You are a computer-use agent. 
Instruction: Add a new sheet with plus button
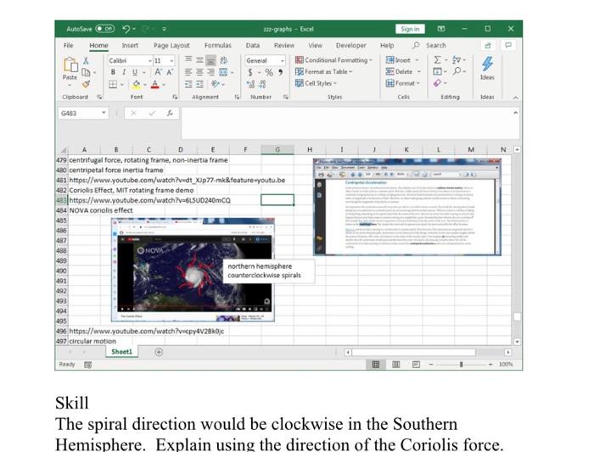[x=159, y=352]
